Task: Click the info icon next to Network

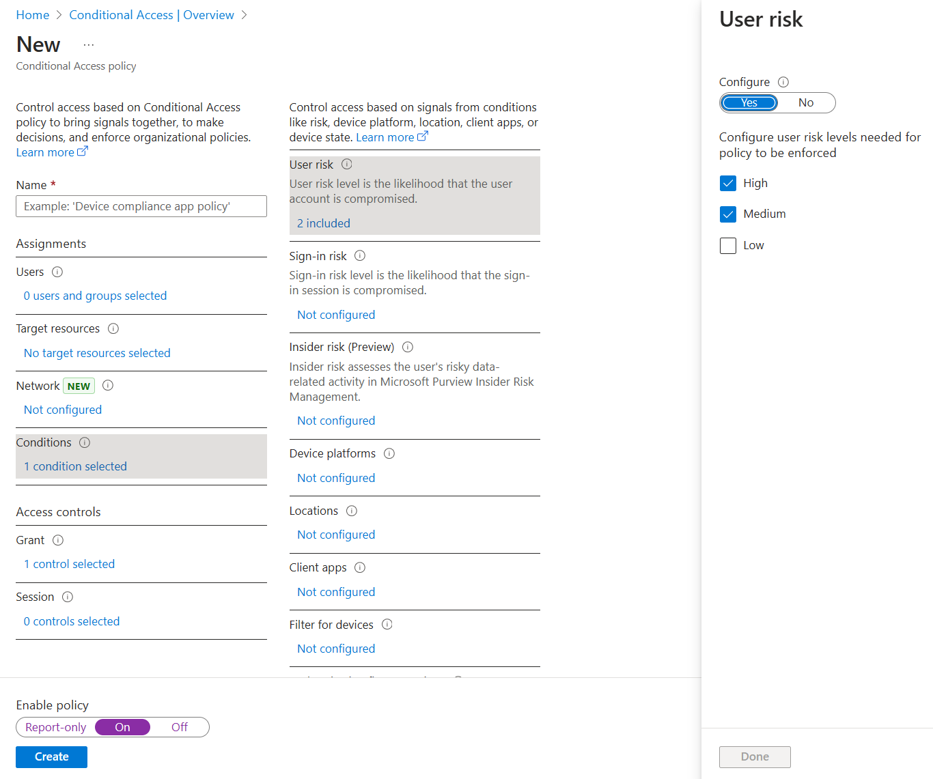Action: [108, 385]
